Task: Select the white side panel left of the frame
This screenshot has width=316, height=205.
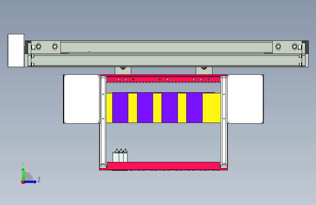Action: coord(82,99)
